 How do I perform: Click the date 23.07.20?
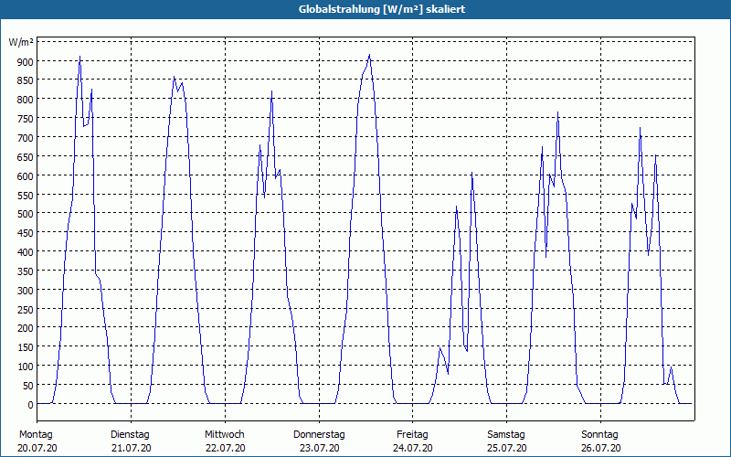click(319, 448)
